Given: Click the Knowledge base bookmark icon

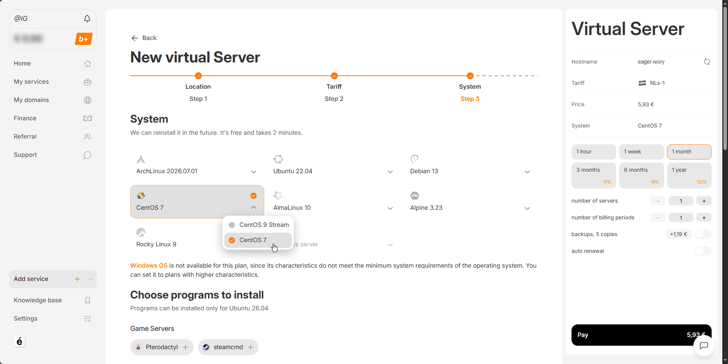Looking at the screenshot, I should click(x=88, y=300).
